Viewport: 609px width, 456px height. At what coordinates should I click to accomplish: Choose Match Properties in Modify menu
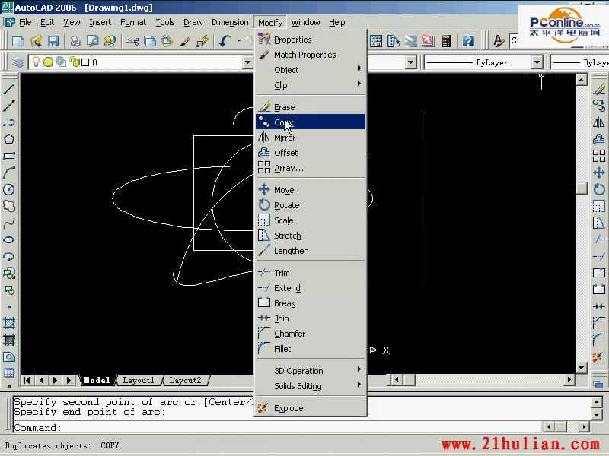click(x=311, y=55)
